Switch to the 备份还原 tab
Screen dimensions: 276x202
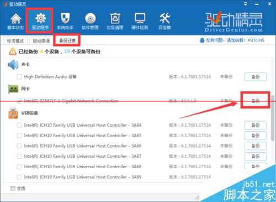point(67,40)
